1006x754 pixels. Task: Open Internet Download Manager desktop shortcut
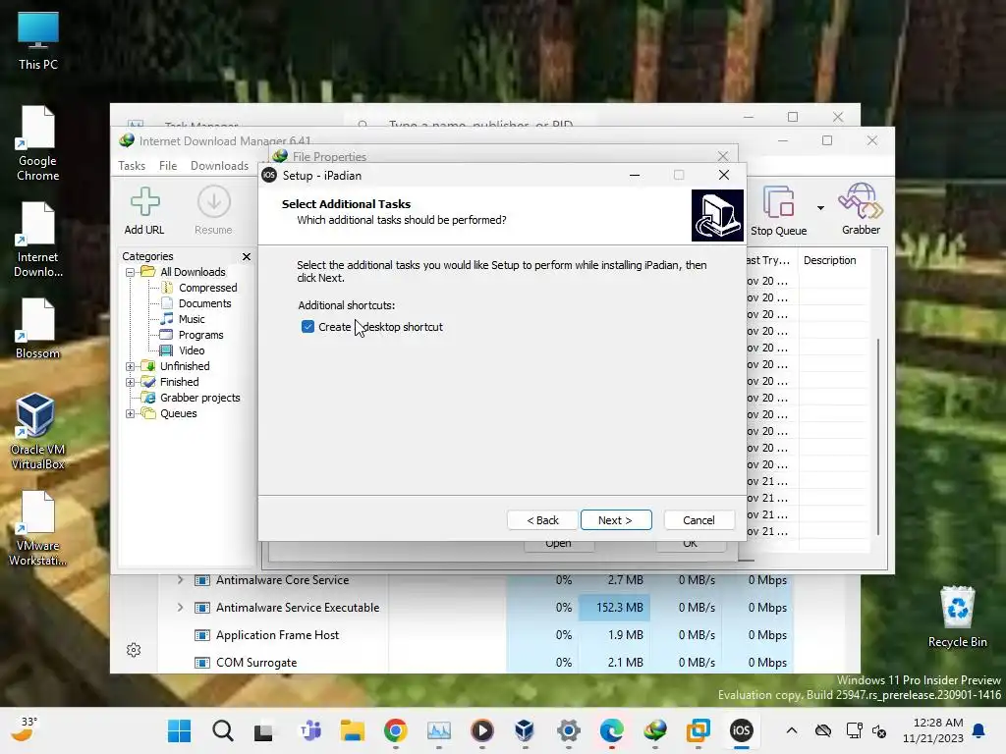point(38,240)
